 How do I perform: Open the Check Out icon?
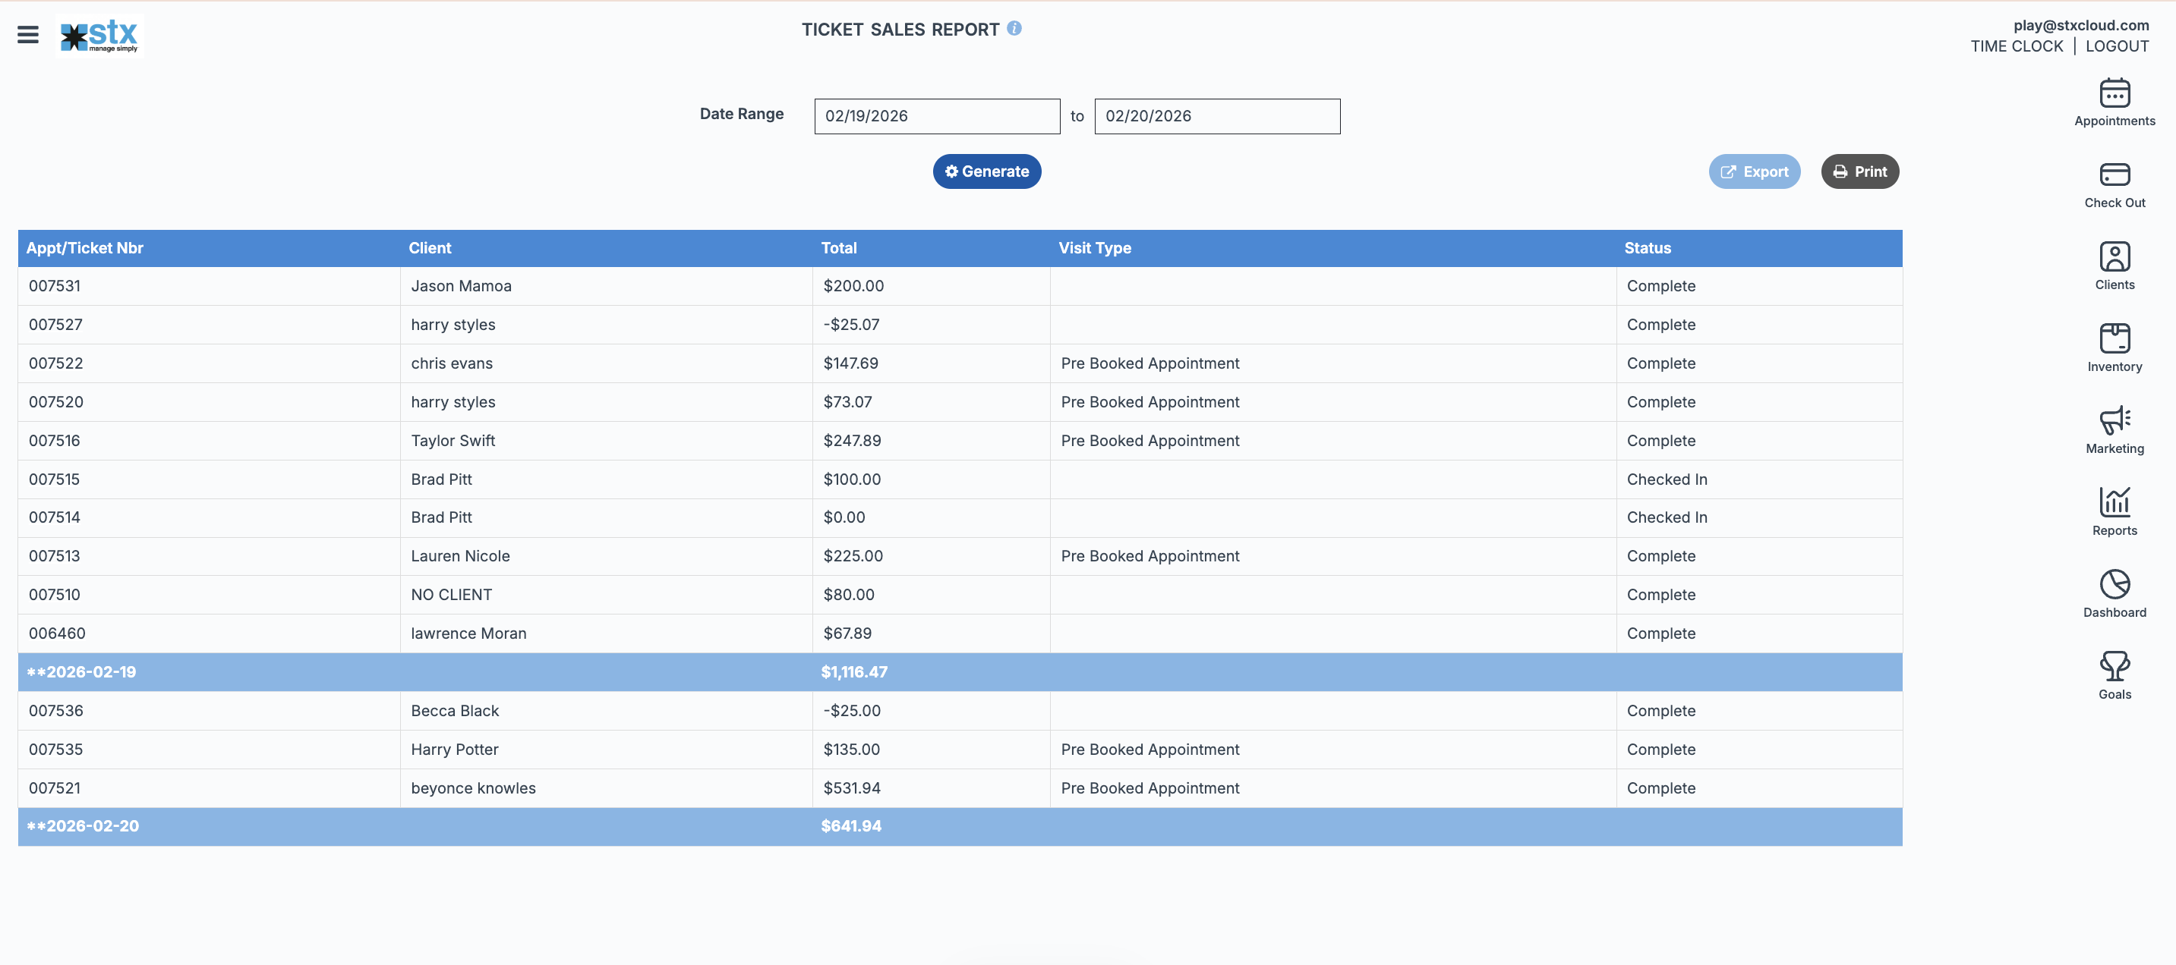(2114, 175)
